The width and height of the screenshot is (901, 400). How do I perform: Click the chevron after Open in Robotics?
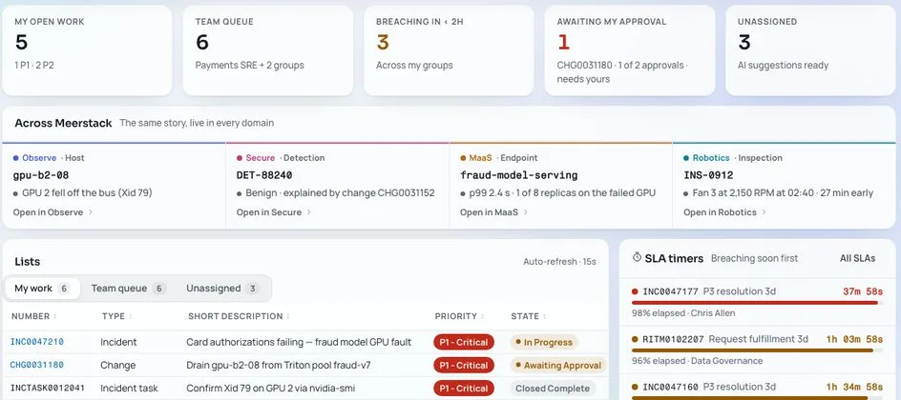(x=764, y=212)
